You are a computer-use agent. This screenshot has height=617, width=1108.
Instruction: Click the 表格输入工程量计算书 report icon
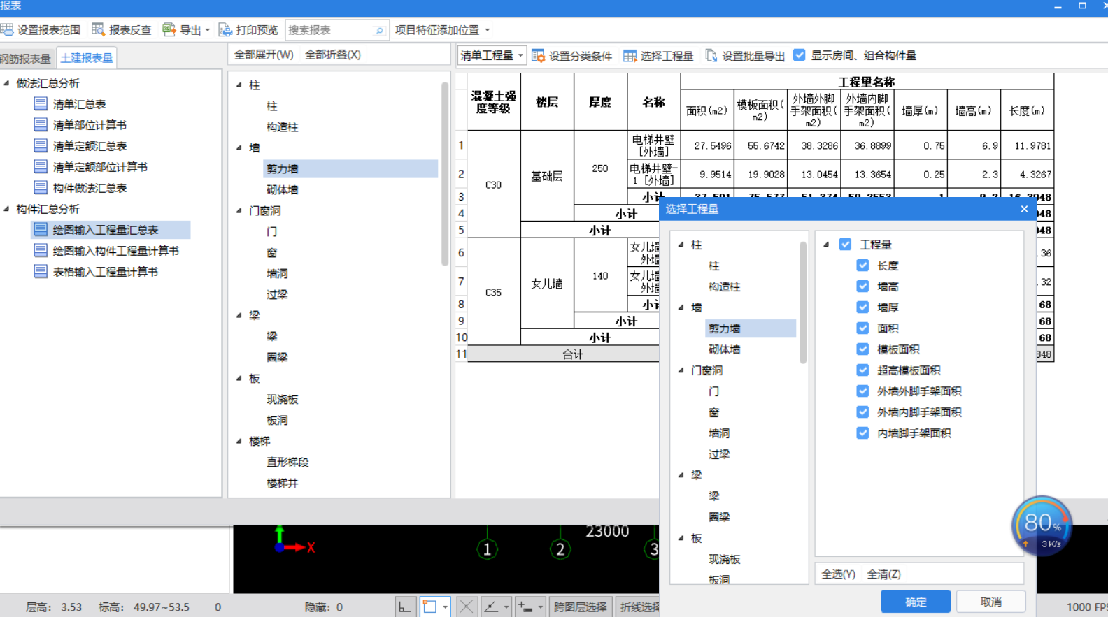(x=41, y=272)
